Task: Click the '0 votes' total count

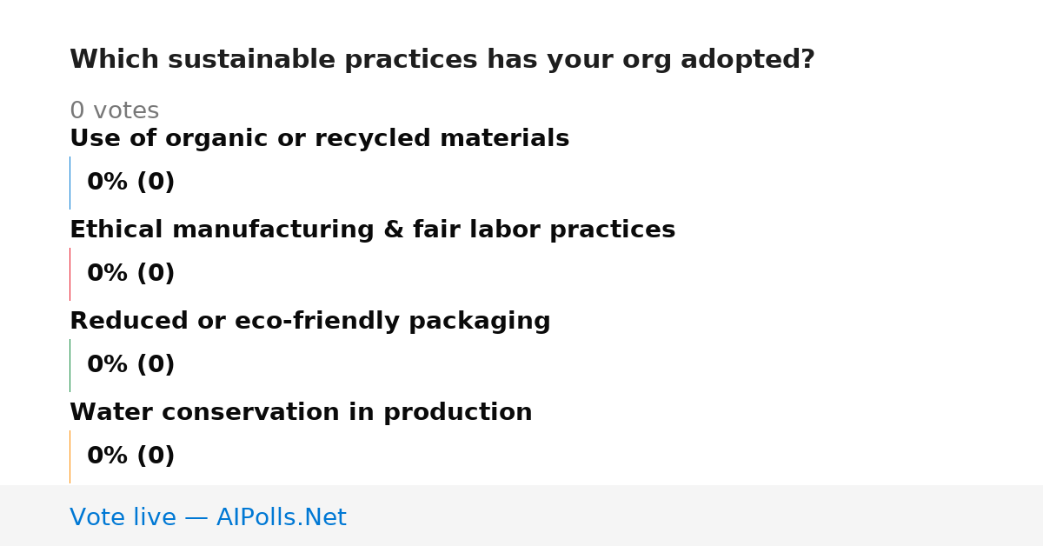Action: (114, 111)
